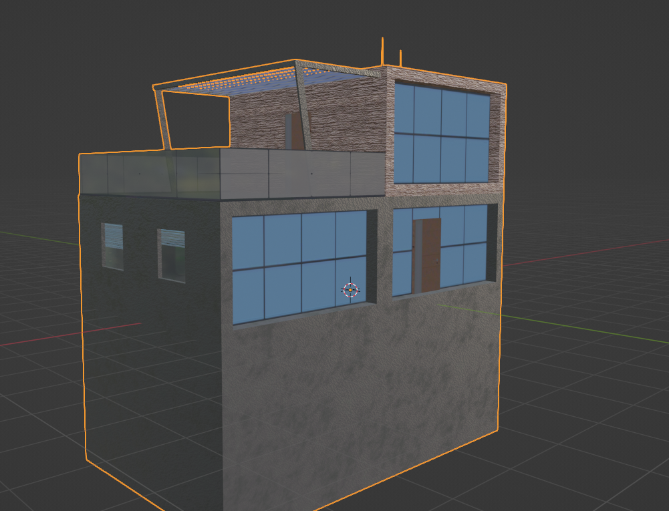669x511 pixels.
Task: Click the glass balcony railing on the terrace
Action: pos(233,173)
